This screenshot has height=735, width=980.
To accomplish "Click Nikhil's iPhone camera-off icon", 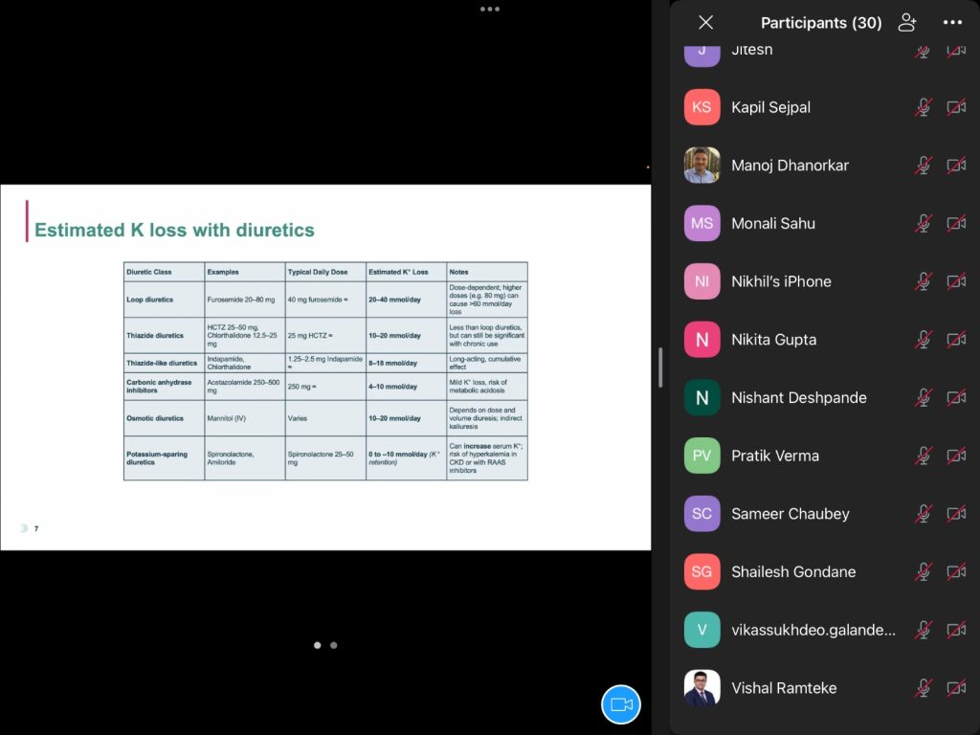I will [x=956, y=281].
